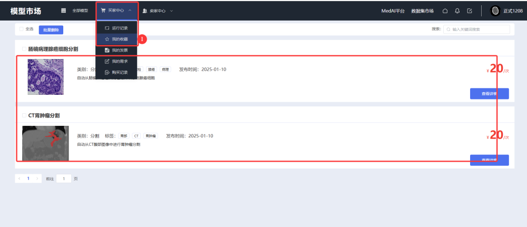Click the 模型市场 logo title
This screenshot has width=527, height=227.
pos(25,11)
